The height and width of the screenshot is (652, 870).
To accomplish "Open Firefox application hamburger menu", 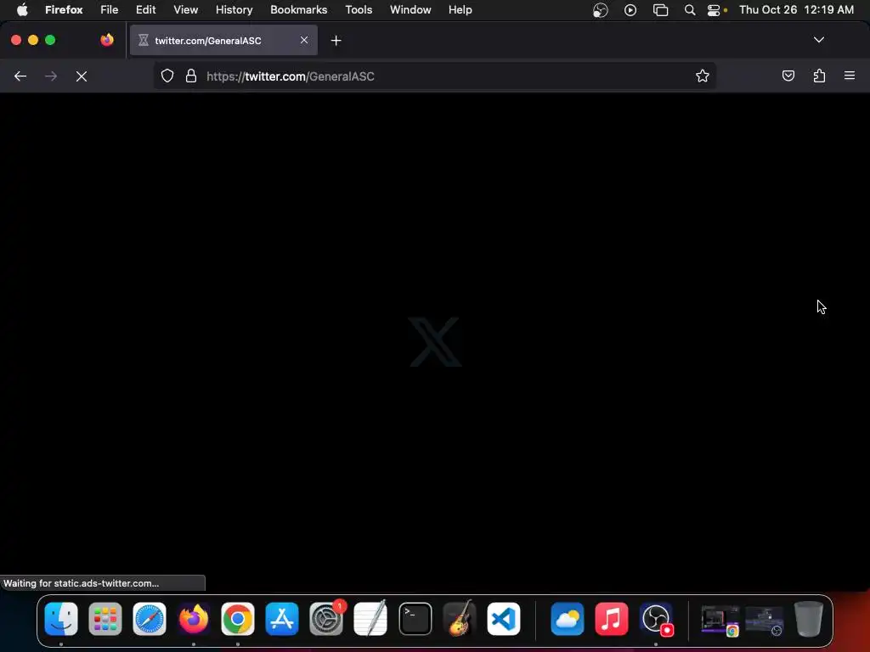I will [x=850, y=76].
